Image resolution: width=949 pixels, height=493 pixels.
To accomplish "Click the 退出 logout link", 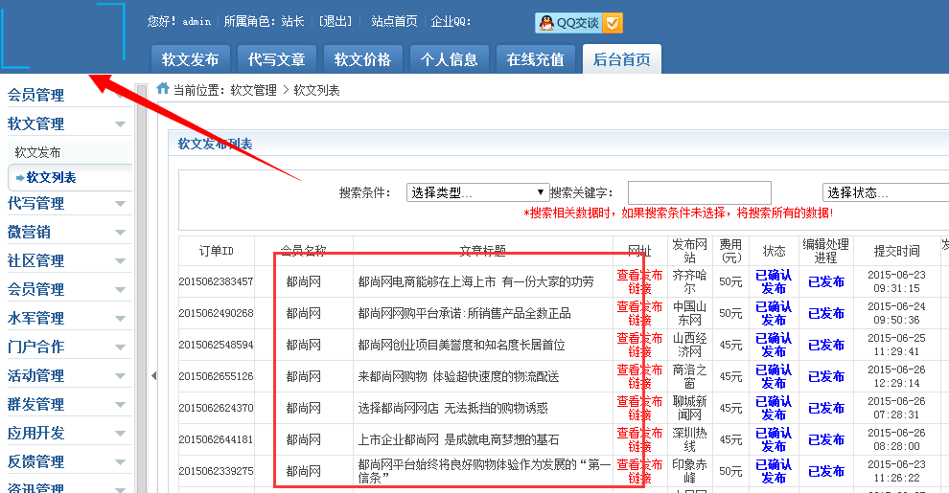I will (335, 21).
